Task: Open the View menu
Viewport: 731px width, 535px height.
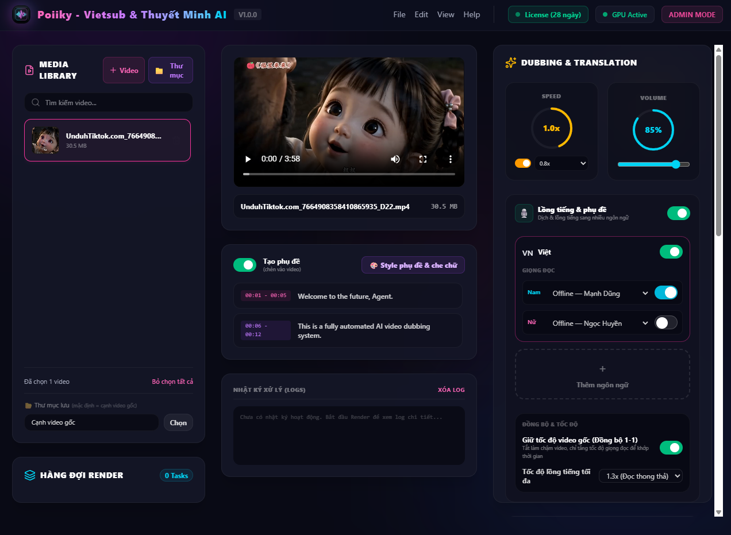Action: tap(445, 14)
